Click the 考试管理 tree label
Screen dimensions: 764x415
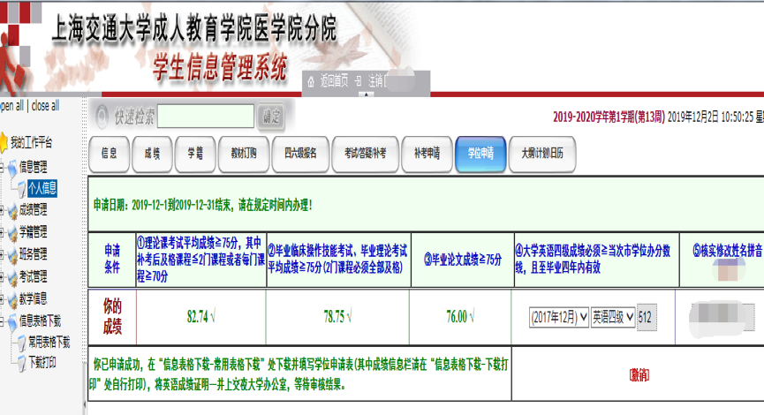pyautogui.click(x=34, y=276)
